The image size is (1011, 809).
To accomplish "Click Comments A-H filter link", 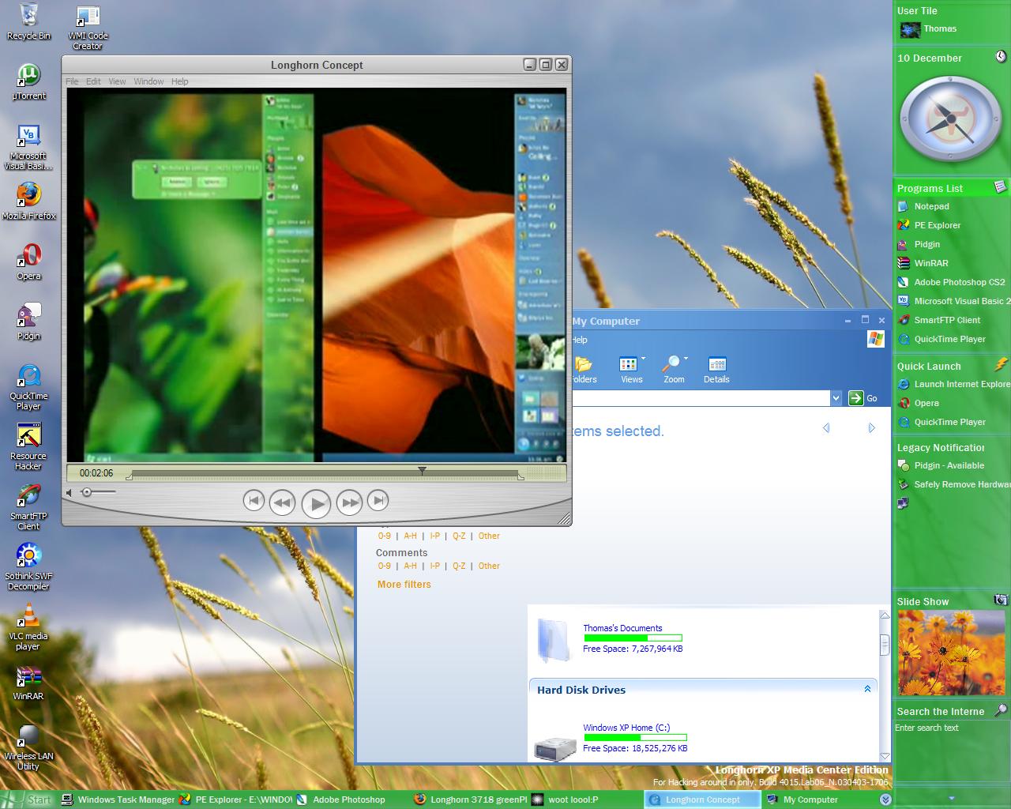I will pos(410,566).
